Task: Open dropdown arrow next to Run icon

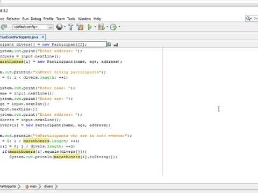Action: [x=95, y=27]
